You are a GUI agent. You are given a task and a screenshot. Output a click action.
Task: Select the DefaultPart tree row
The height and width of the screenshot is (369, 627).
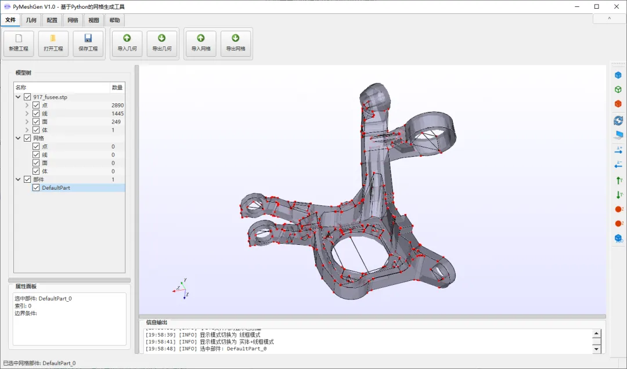click(x=78, y=187)
